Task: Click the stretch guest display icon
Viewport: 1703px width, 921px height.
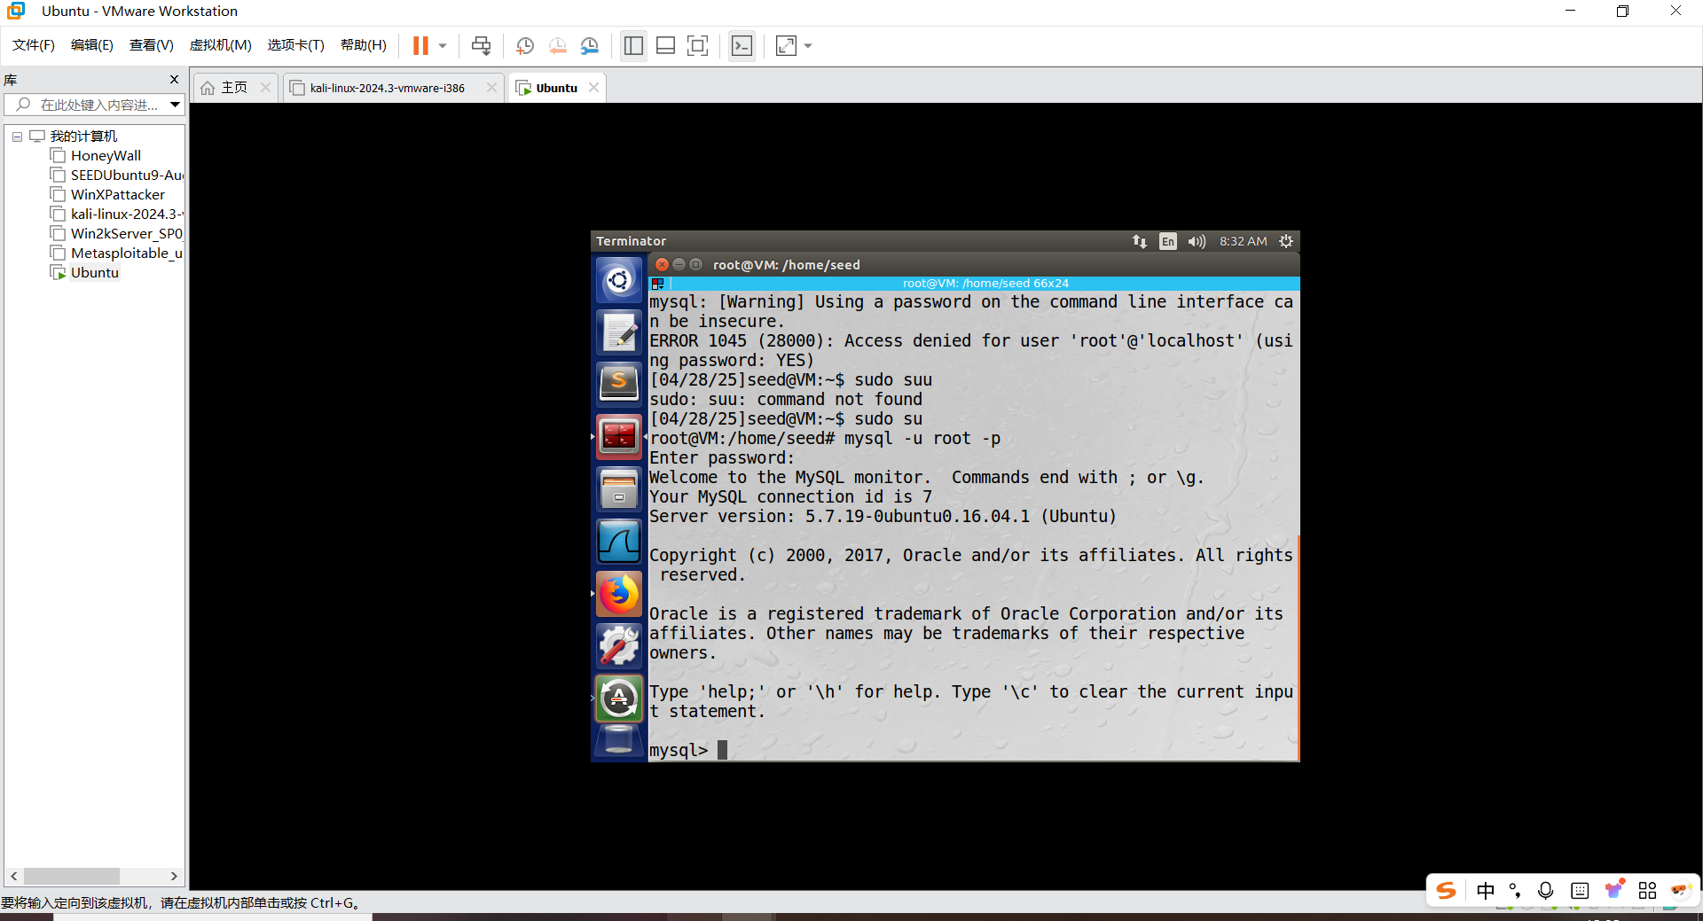Action: click(786, 45)
